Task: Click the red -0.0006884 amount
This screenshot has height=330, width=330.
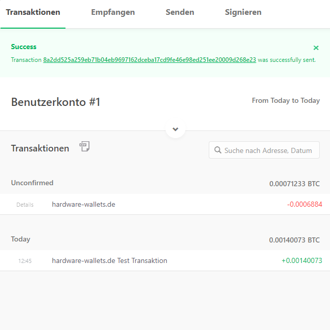Action: (x=304, y=204)
